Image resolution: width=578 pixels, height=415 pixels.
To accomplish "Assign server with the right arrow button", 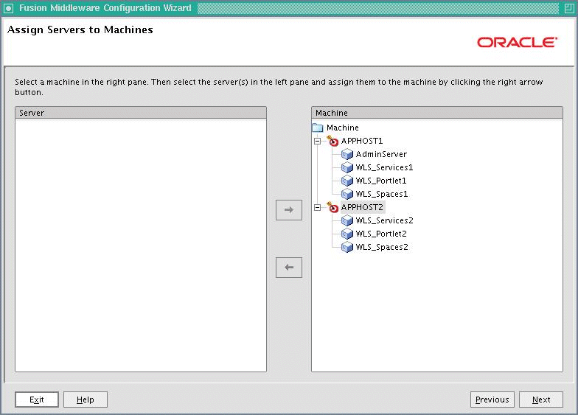I will pyautogui.click(x=289, y=210).
